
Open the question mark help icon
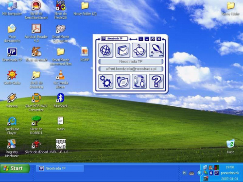(156, 82)
